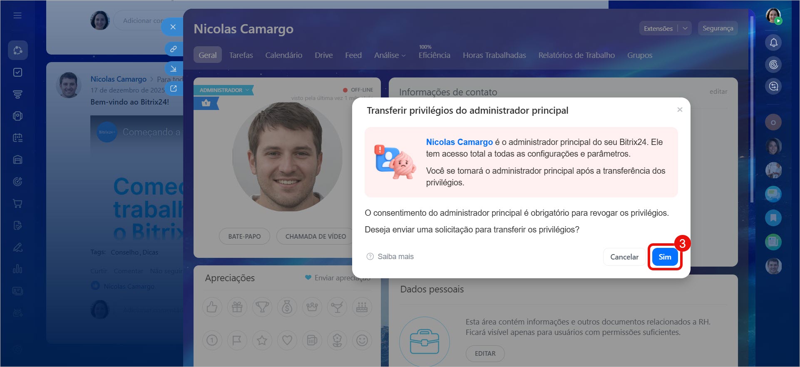Select the trophy appreciation icon
Image resolution: width=800 pixels, height=367 pixels.
[x=262, y=307]
